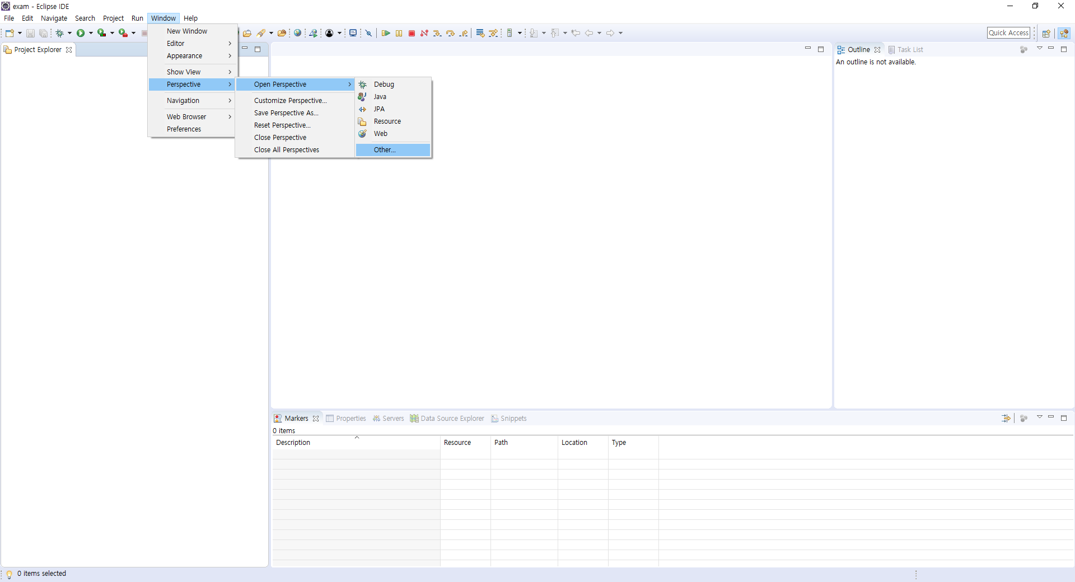Click the red Terminate icon
Viewport: 1075px width, 582px height.
coord(412,33)
